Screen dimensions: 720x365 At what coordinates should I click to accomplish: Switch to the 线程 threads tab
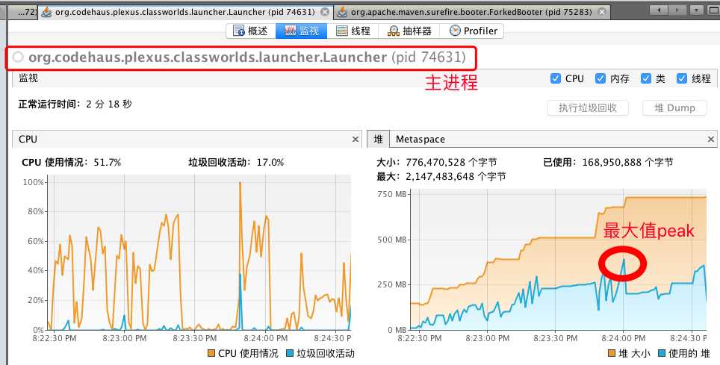coord(353,31)
